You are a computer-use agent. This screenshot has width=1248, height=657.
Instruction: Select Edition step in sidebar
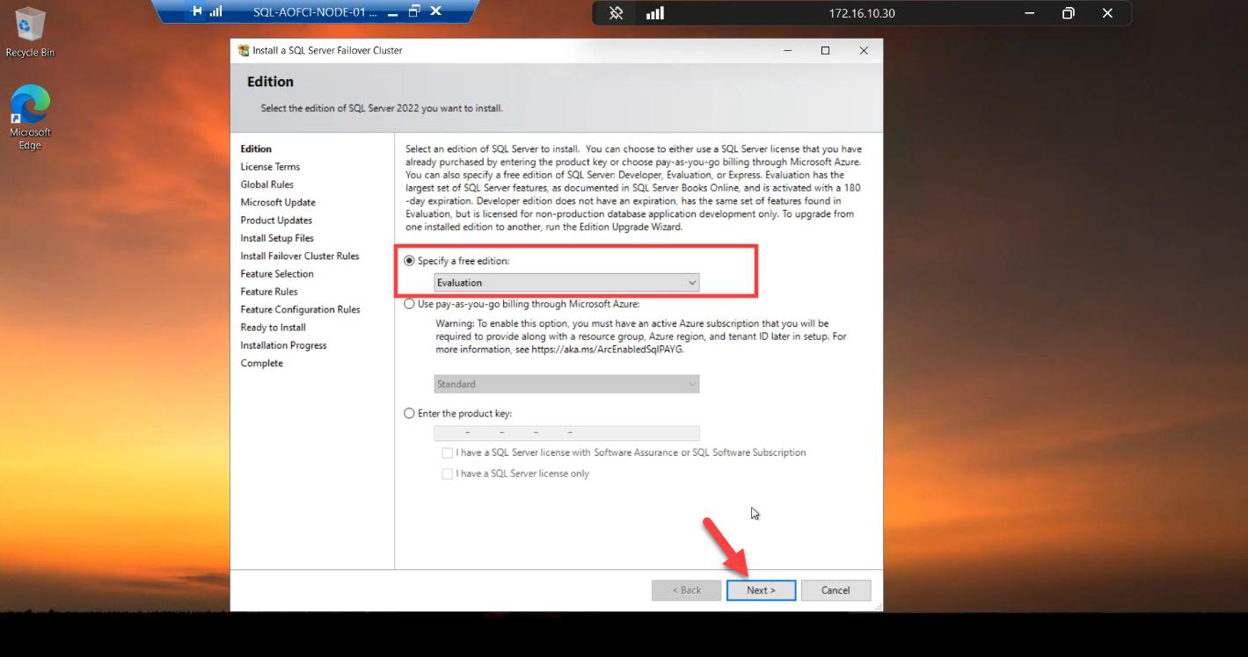[x=256, y=149]
